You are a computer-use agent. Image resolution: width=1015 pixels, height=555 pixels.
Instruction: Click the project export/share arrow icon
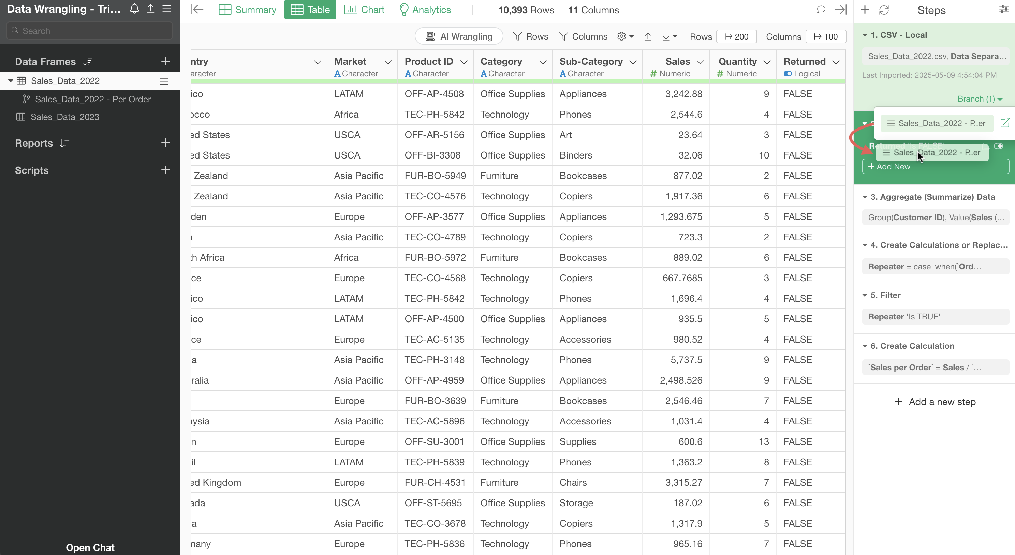pos(150,9)
